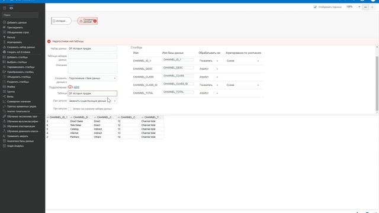Select the Time Series Forecast icon

tap(4, 106)
